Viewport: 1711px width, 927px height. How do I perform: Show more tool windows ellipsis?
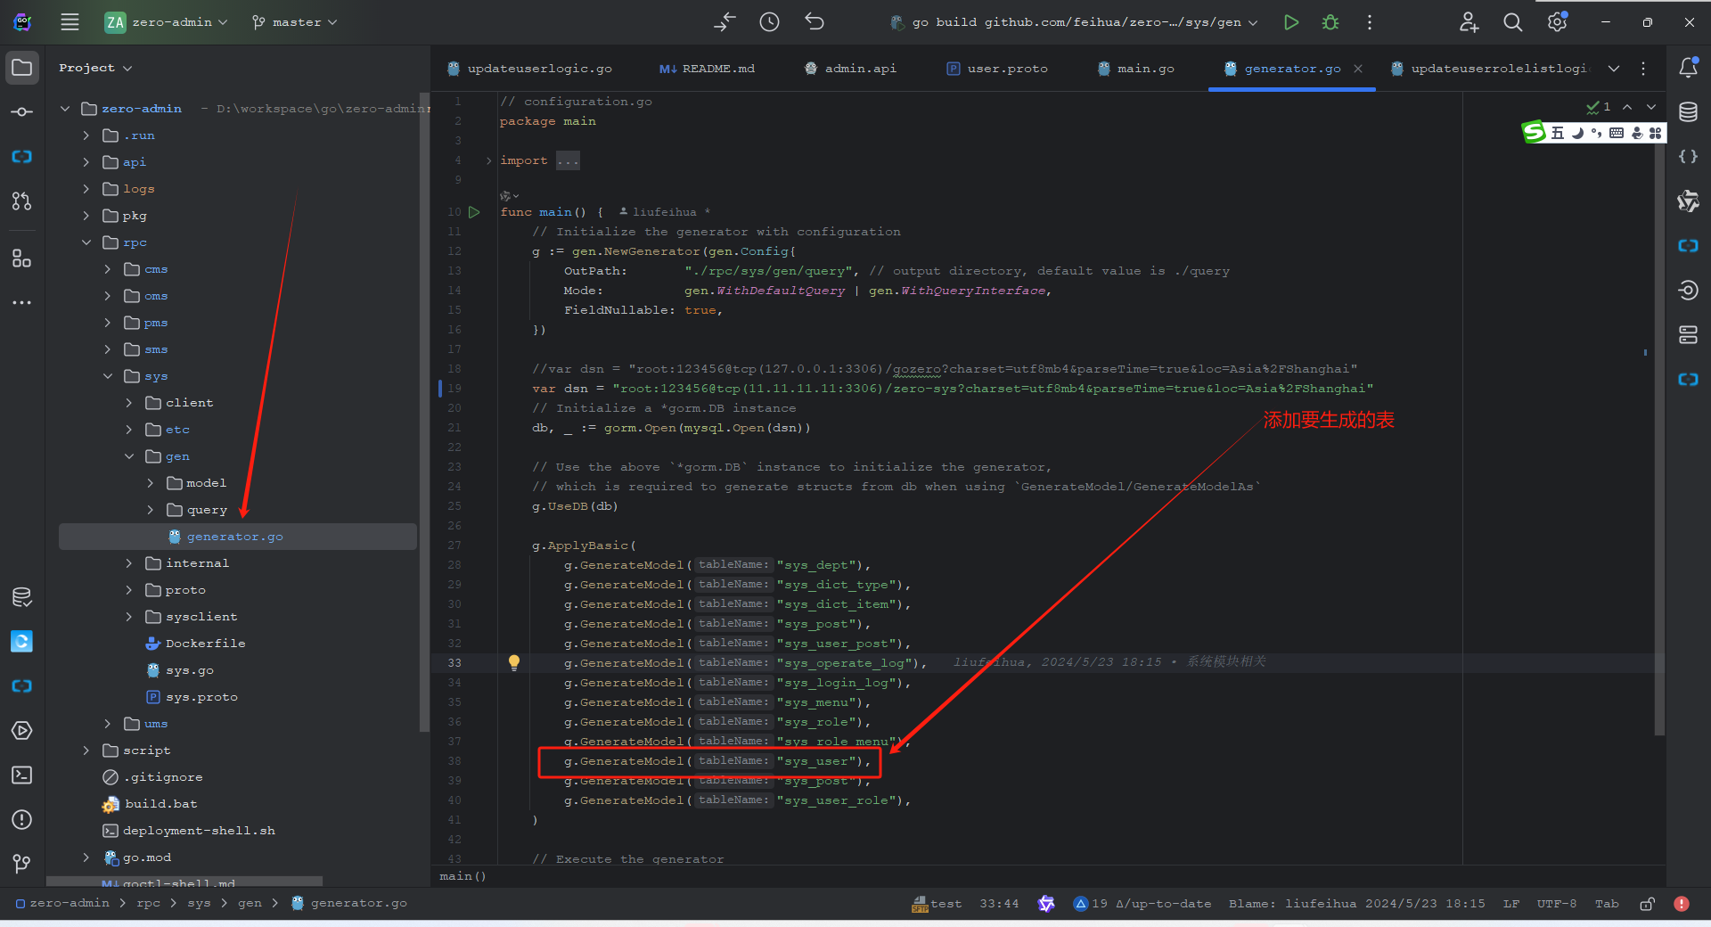tap(22, 303)
